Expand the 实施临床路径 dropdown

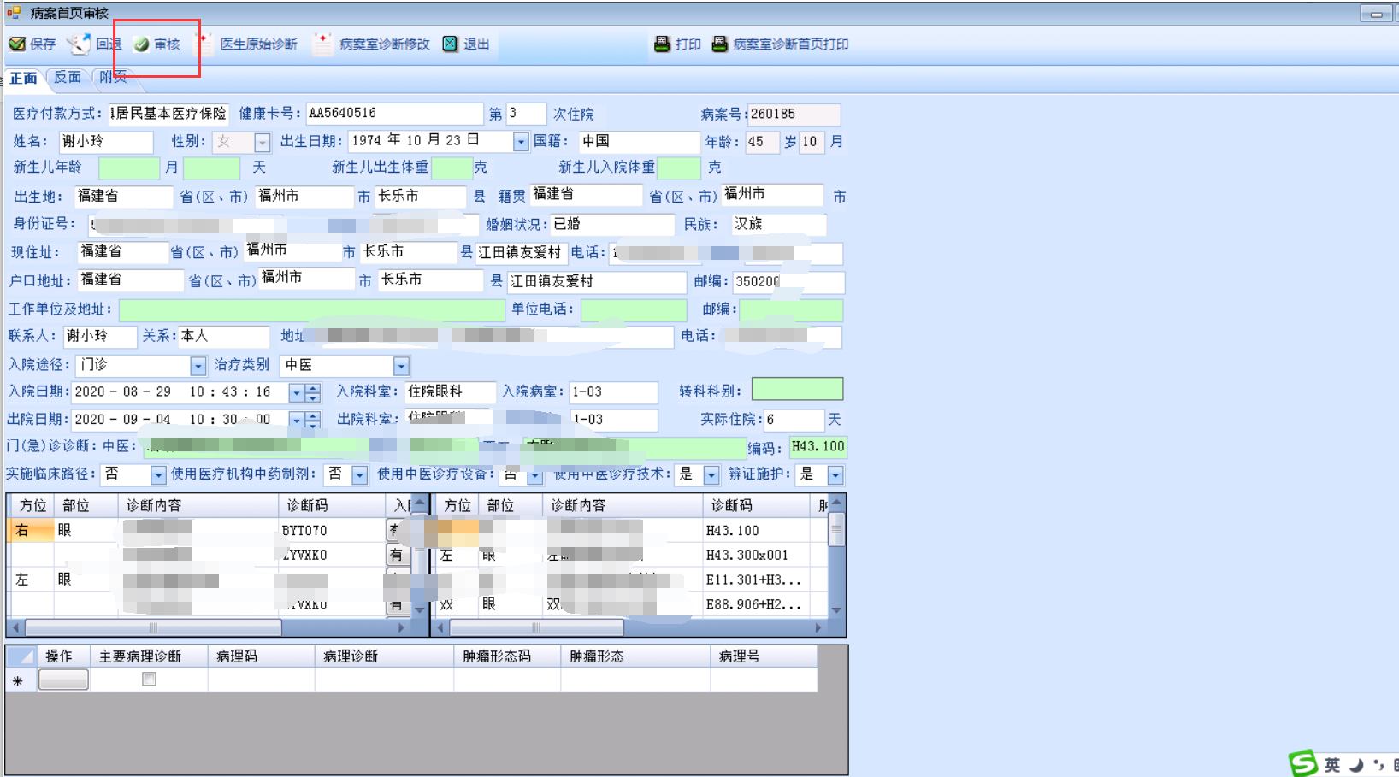pos(158,474)
